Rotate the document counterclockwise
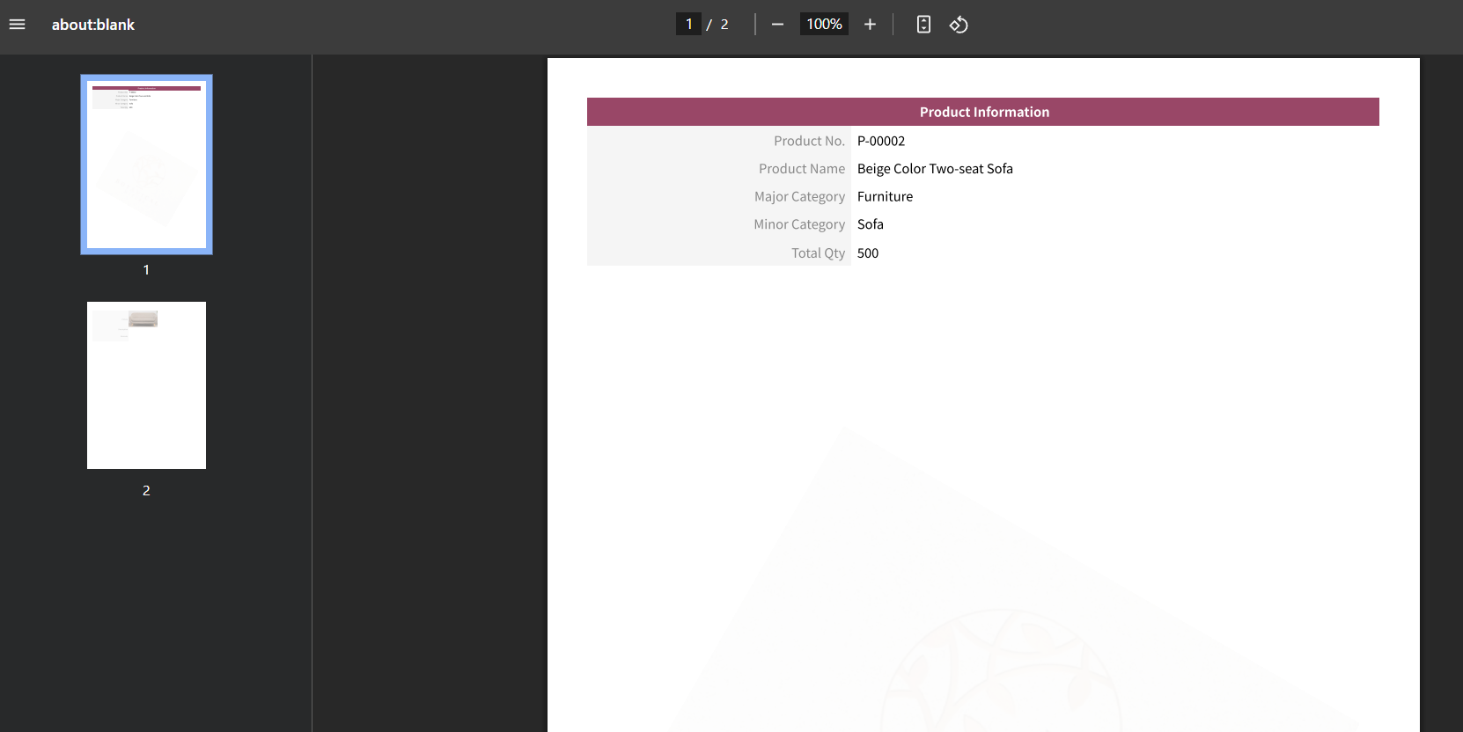This screenshot has height=732, width=1463. [x=959, y=25]
